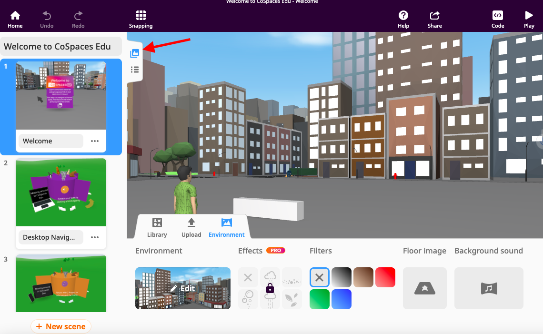Image resolution: width=543 pixels, height=334 pixels.
Task: Play the scene
Action: (529, 20)
